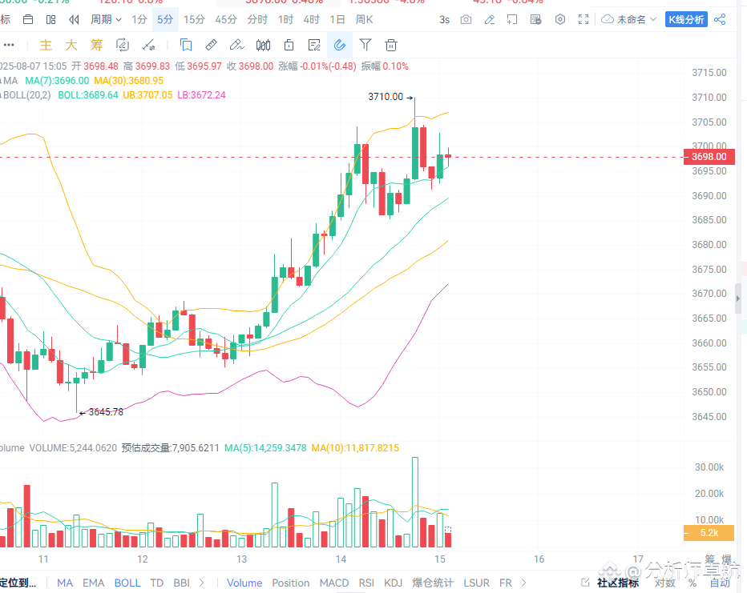Expand more main indicators arrow after BBI
The image size is (747, 593).
coord(201,583)
